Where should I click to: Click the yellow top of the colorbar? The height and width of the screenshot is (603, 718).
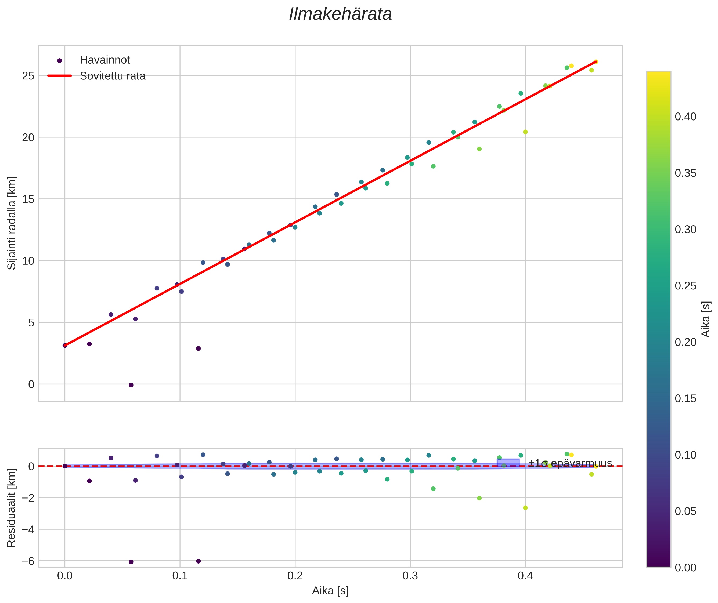pyautogui.click(x=658, y=75)
